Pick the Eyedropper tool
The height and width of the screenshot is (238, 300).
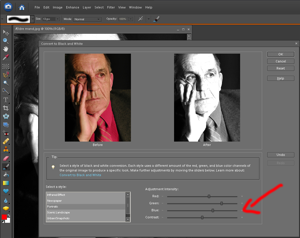[x=6, y=57]
